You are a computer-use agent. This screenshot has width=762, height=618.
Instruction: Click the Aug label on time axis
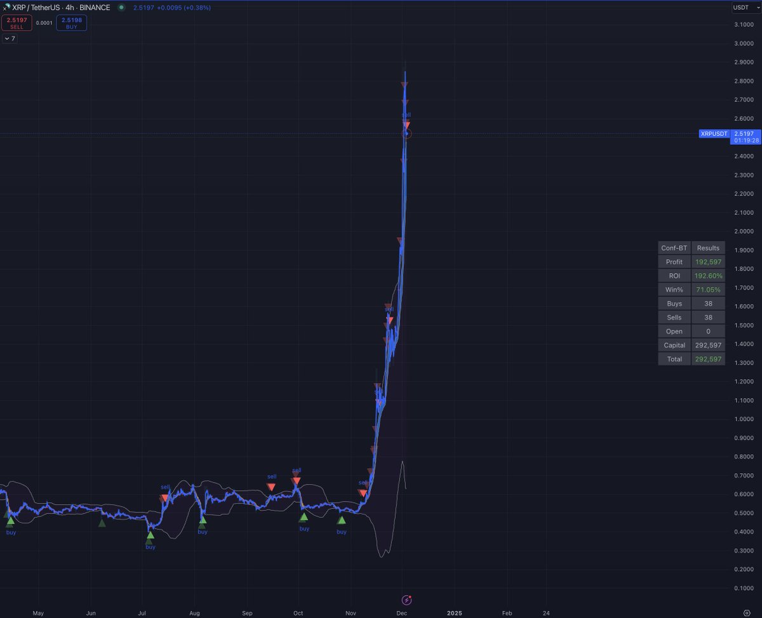point(194,613)
